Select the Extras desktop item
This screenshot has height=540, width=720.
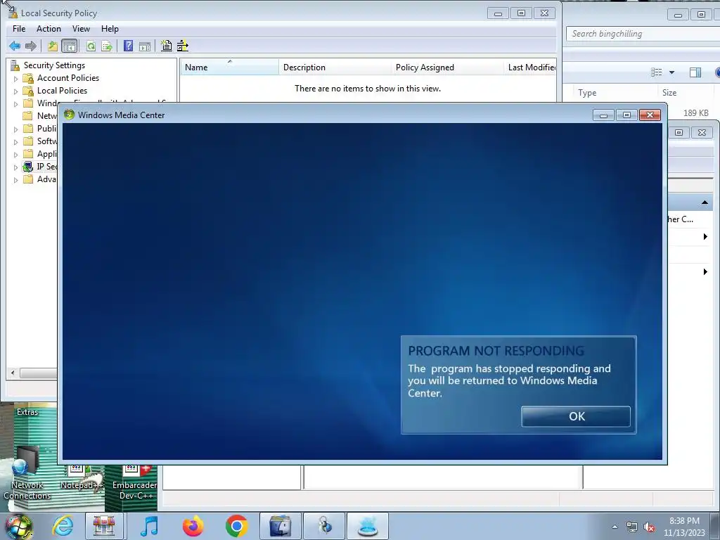tap(27, 412)
